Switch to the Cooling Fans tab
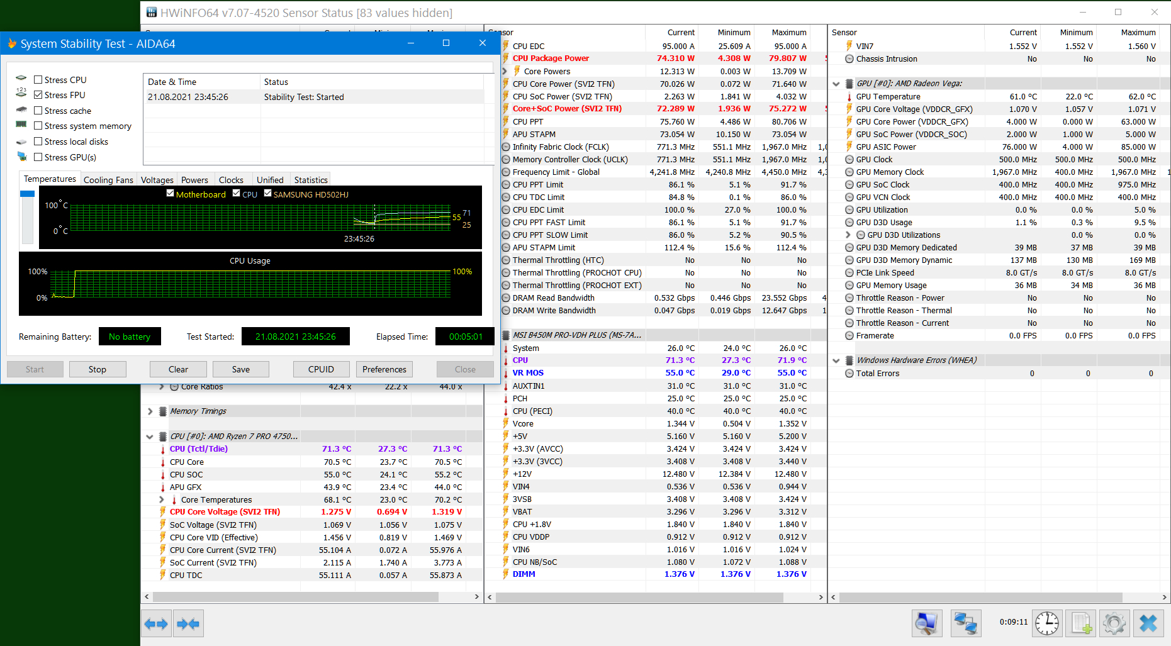Screen dimensions: 1171x646 point(108,180)
